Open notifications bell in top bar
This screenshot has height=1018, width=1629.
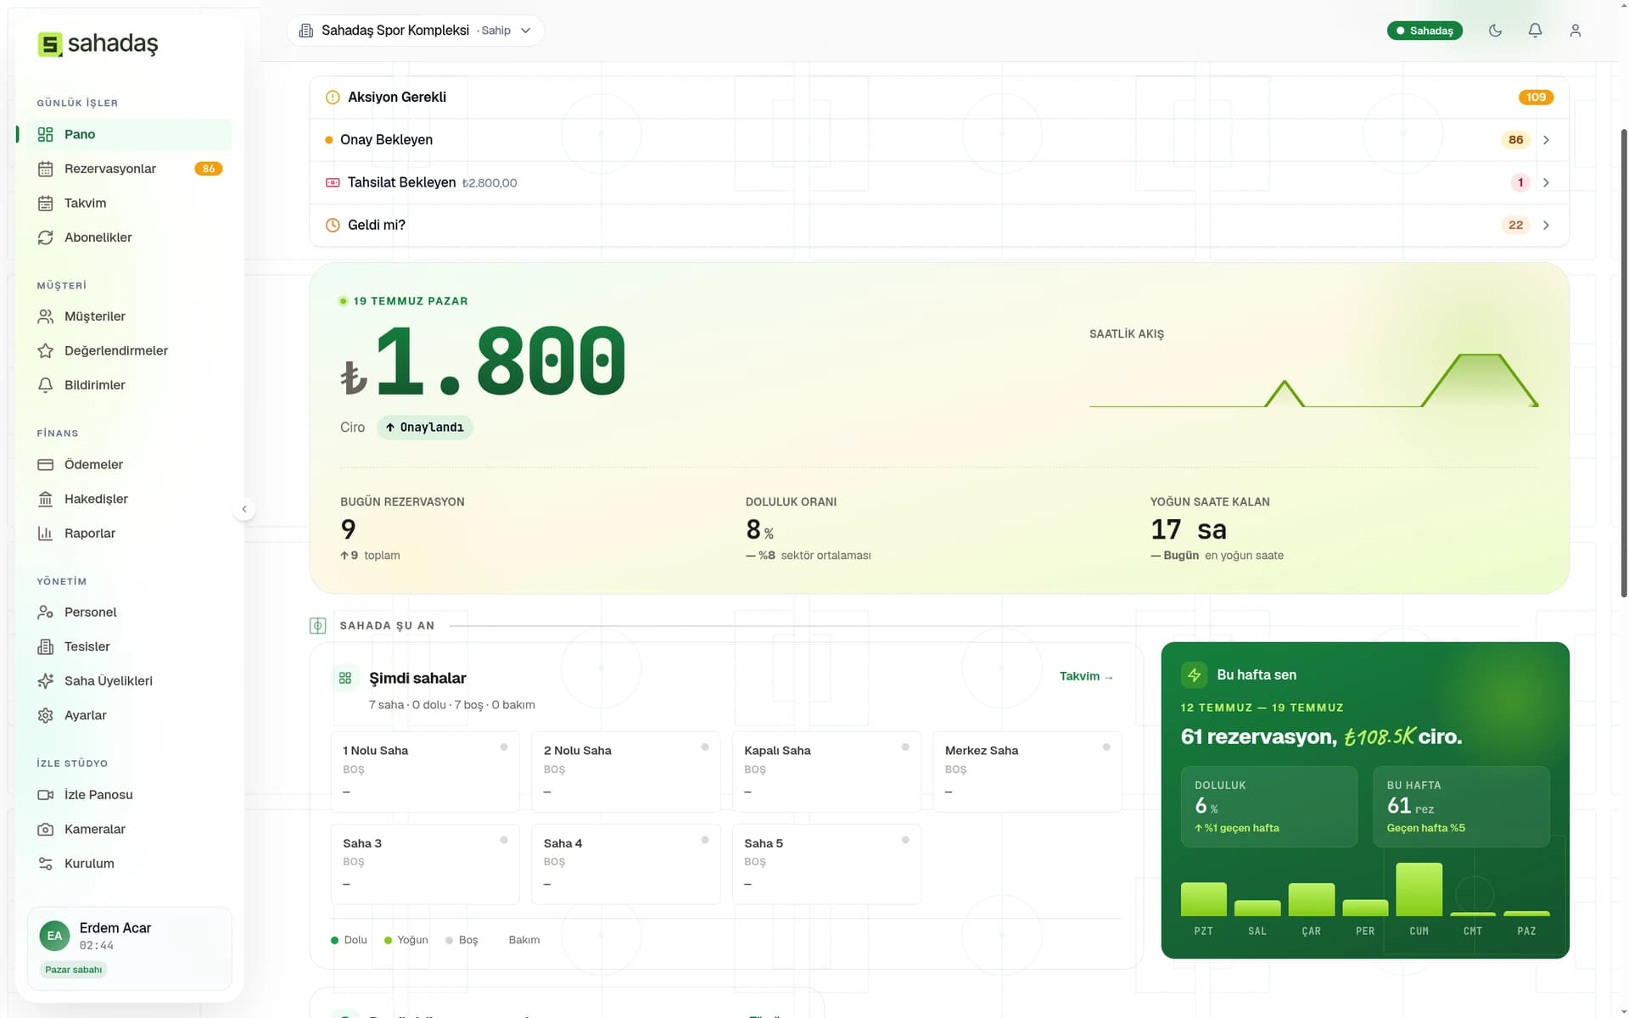1535,31
